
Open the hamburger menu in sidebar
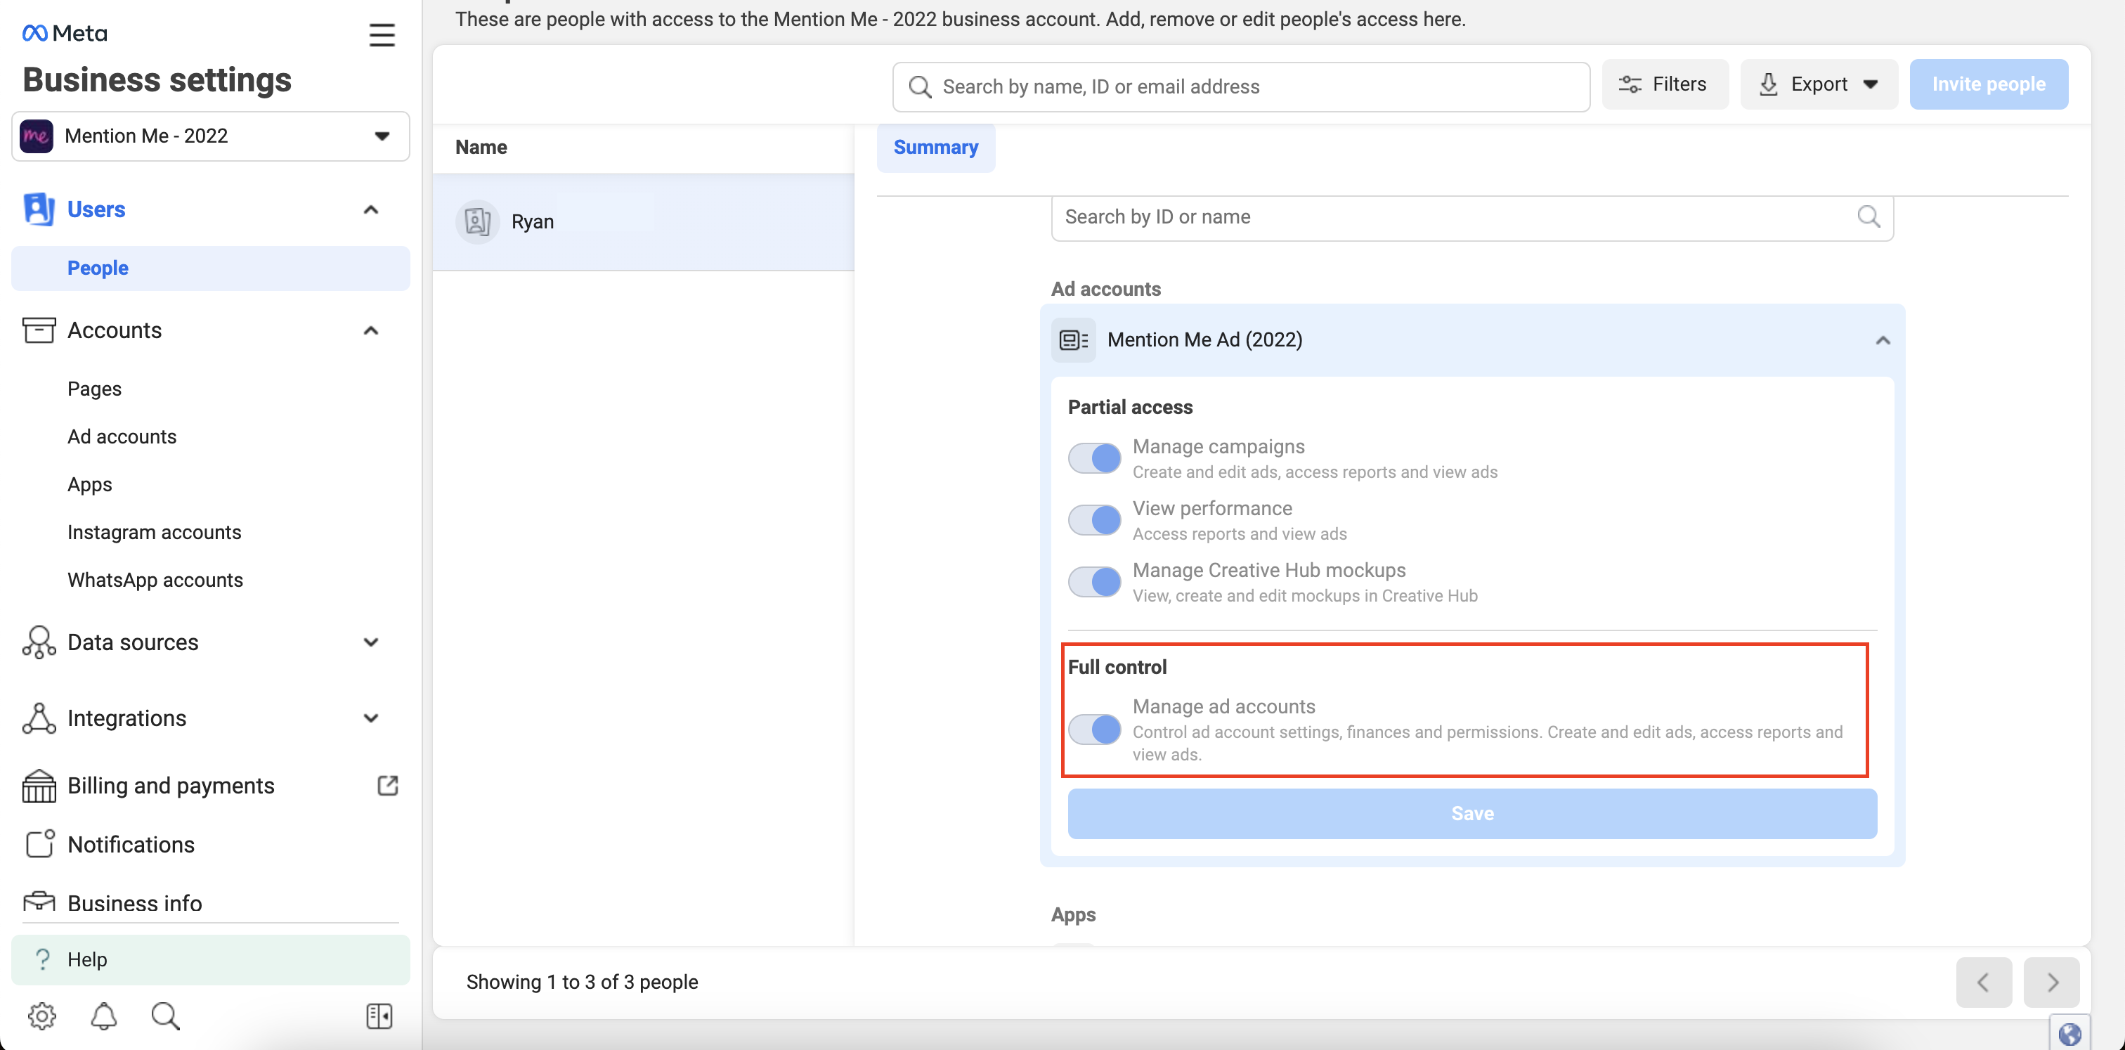coord(381,34)
